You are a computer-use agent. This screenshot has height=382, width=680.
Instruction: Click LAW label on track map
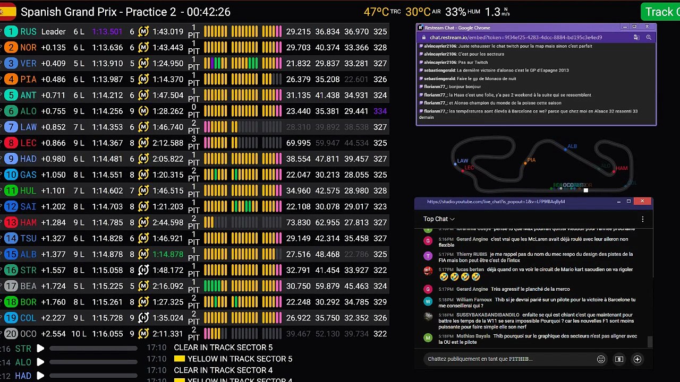click(x=463, y=161)
